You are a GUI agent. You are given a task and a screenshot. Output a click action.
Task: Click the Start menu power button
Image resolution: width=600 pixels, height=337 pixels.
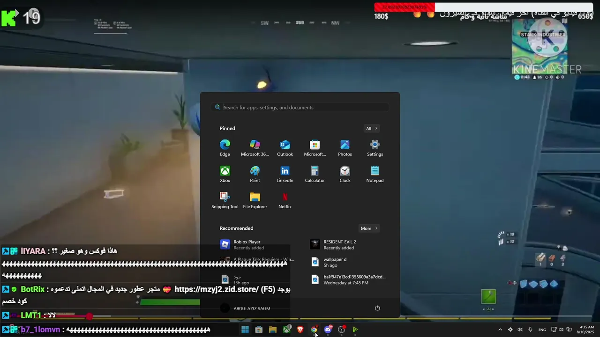pos(377,308)
